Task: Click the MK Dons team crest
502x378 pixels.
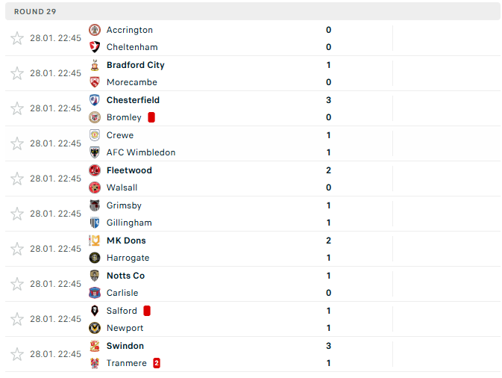Action: (95, 241)
